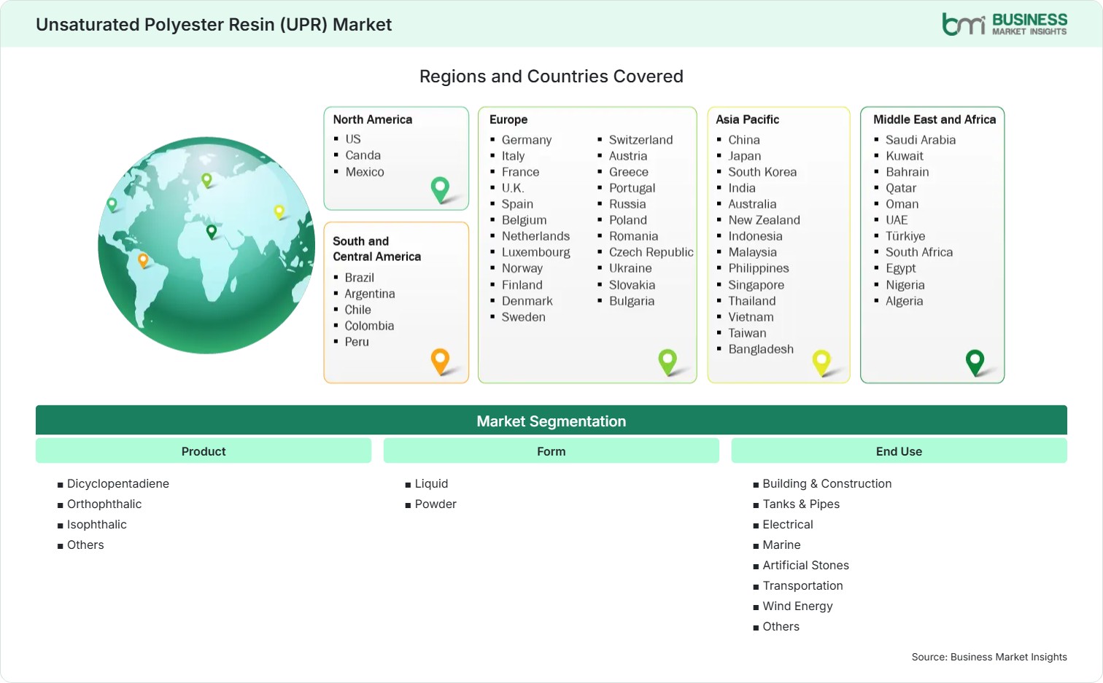Click 'South Africa' in Middle East and Africa list
Image resolution: width=1103 pixels, height=683 pixels.
919,252
